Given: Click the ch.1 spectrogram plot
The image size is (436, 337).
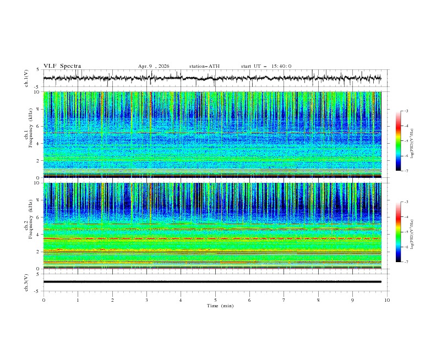Looking at the screenshot, I should click(x=212, y=134).
